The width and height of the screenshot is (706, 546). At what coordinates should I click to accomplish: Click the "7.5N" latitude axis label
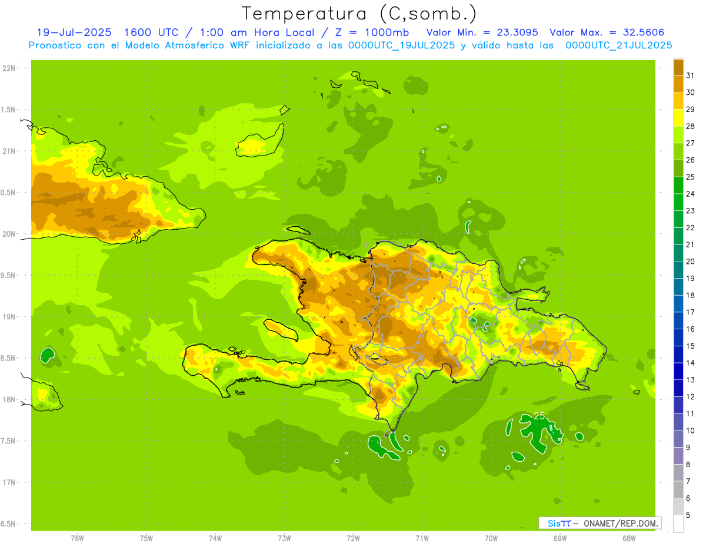pyautogui.click(x=8, y=441)
